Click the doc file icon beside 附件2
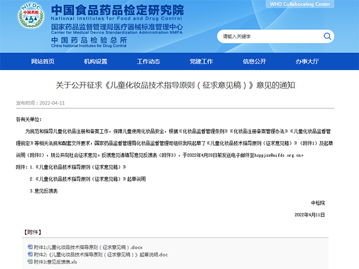Image resolution: width=359 pixels, height=269 pixels. pyautogui.click(x=30, y=254)
